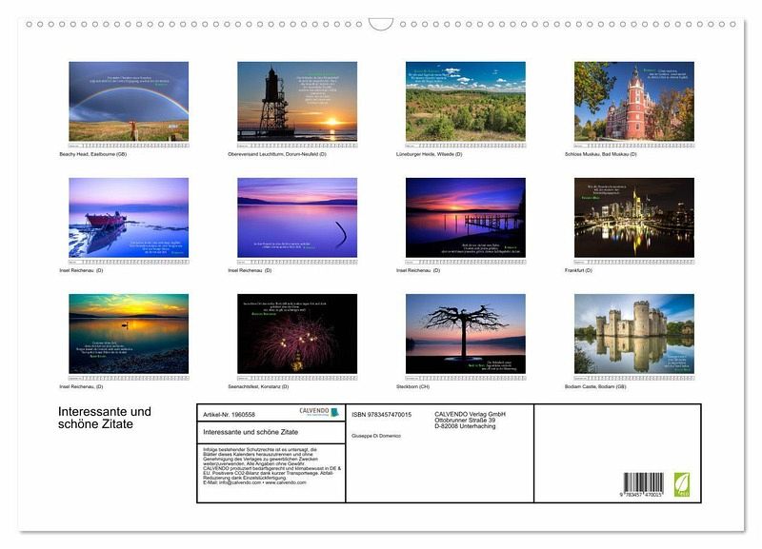The height and width of the screenshot is (549, 762).
Task: Click the caption 'Frankfurt (D)'
Action: tap(578, 270)
